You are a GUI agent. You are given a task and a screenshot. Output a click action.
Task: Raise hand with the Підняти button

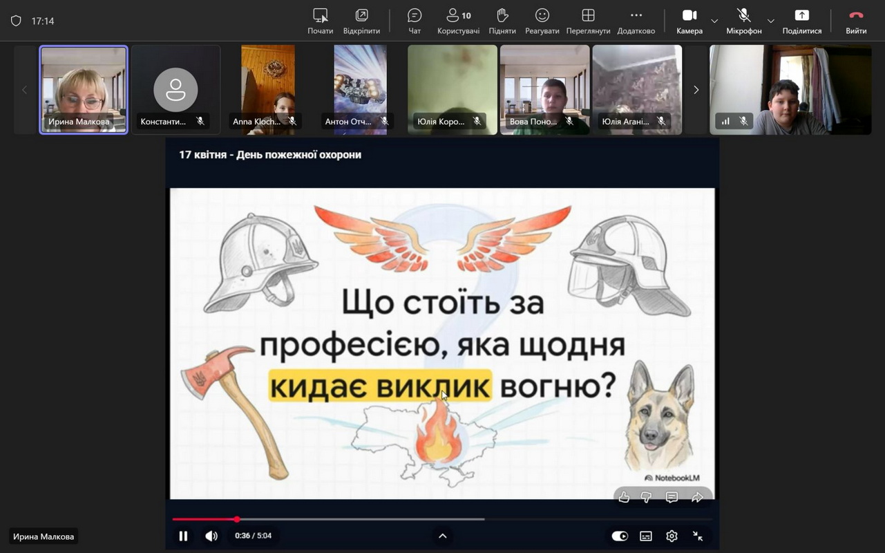pos(502,21)
